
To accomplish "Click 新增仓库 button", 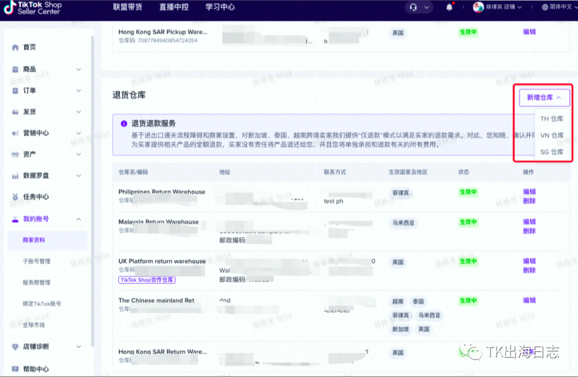I will (x=544, y=97).
